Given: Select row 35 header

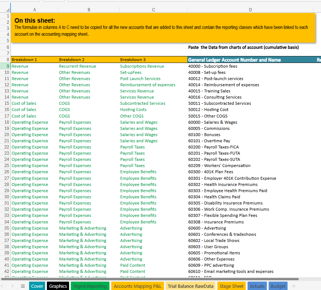Looking at the screenshot, I should click(5, 228).
